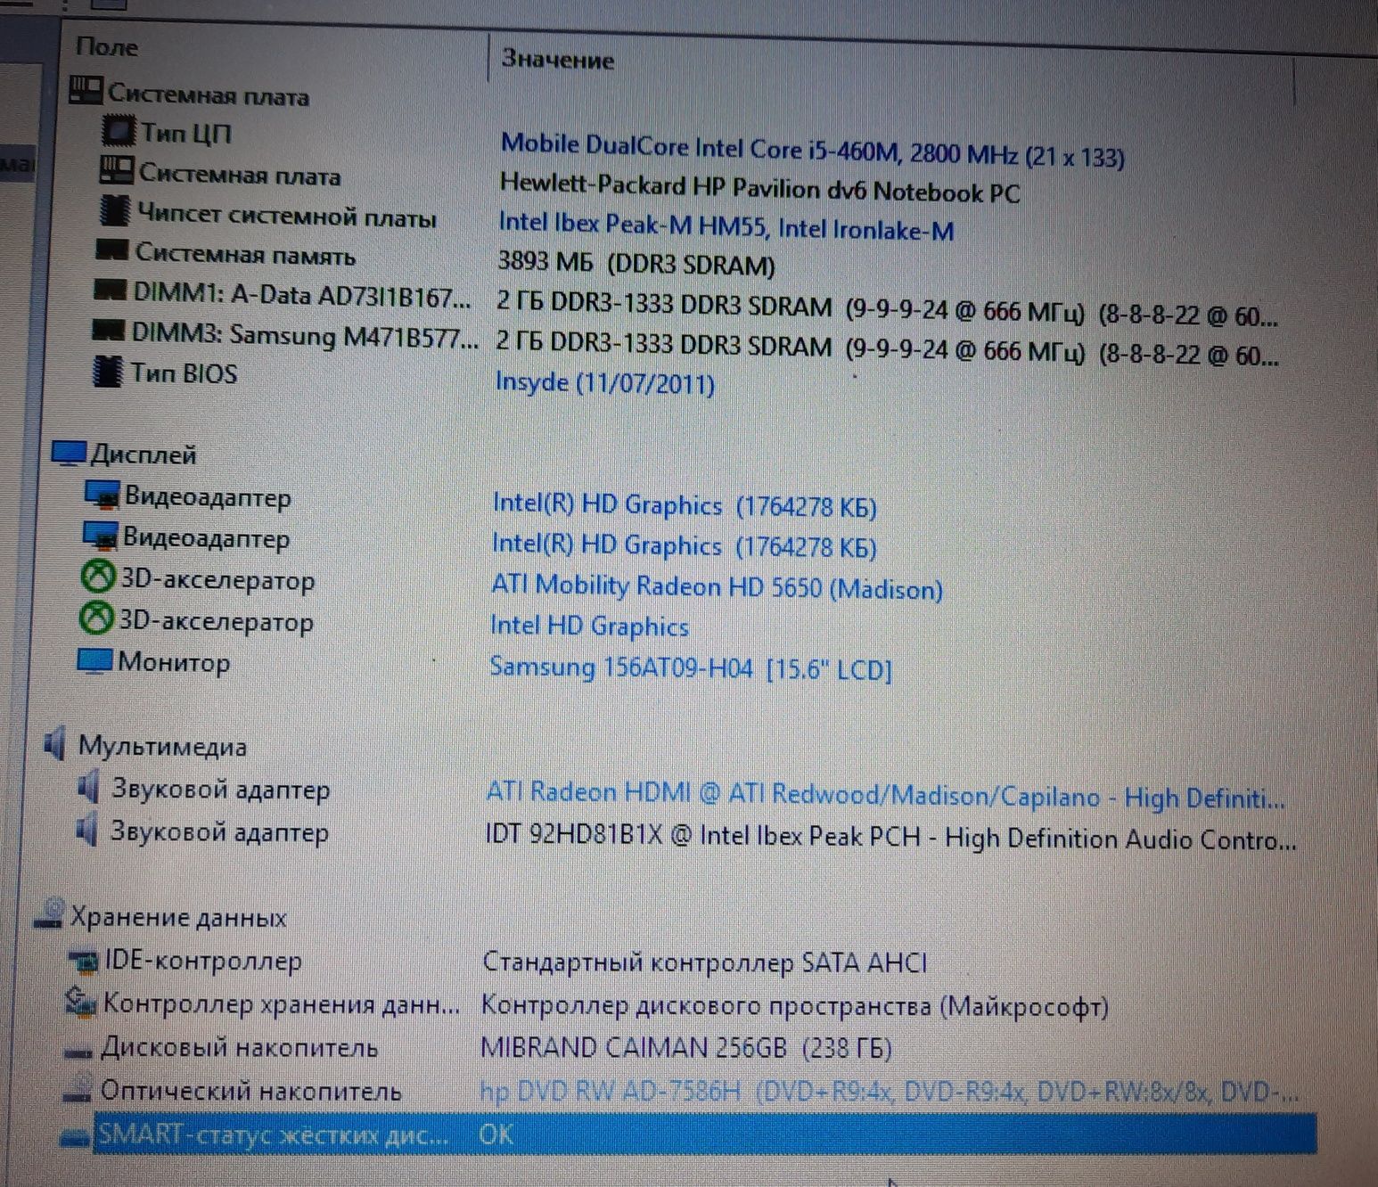The image size is (1378, 1187).
Task: Click the 'Системная память' memory icon
Action: pos(112,250)
